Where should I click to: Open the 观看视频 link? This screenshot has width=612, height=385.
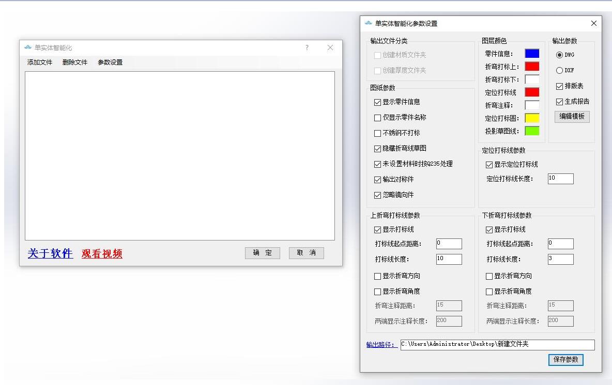click(102, 253)
